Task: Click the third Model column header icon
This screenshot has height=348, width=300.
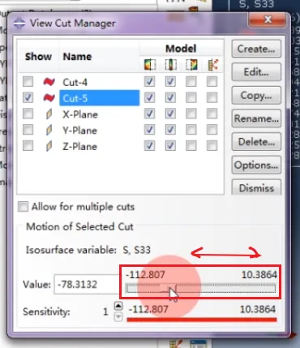Action: [191, 65]
